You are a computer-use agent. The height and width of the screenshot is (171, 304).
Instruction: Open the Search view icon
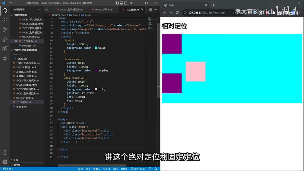(x=5, y=20)
